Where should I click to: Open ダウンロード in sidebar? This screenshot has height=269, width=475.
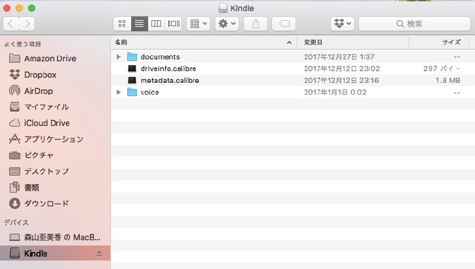(55, 204)
